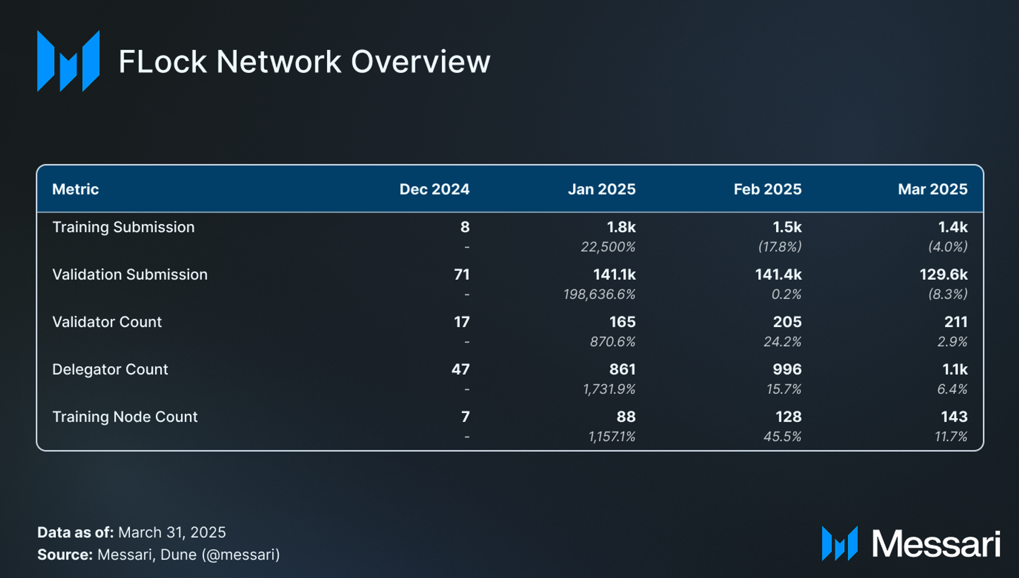
Task: Click the Training Submission row label
Action: [x=123, y=227]
